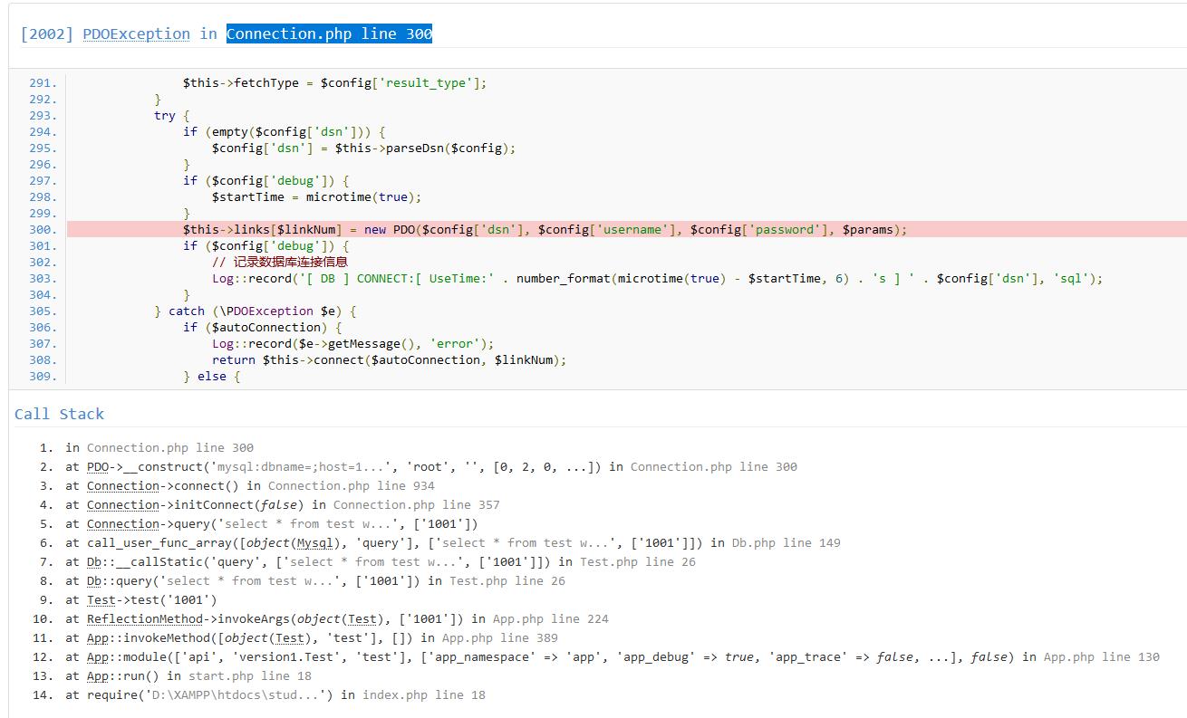Click Test link in Test->test entry

[101, 599]
